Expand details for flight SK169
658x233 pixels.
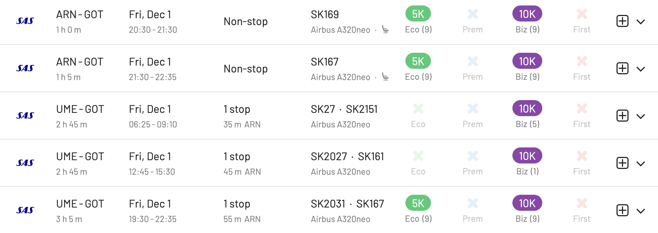point(641,22)
